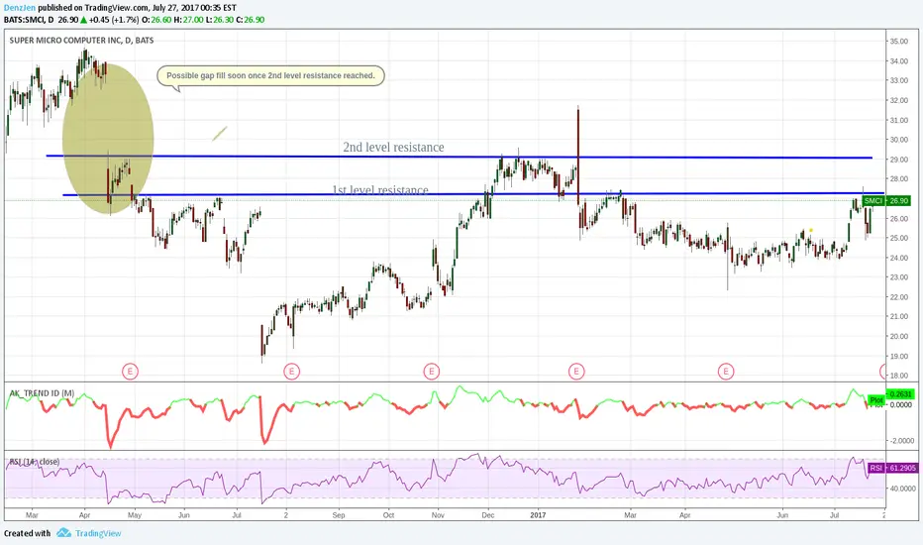Click the 40.0000 RSI axis label
This screenshot has width=923, height=545.
coord(901,489)
